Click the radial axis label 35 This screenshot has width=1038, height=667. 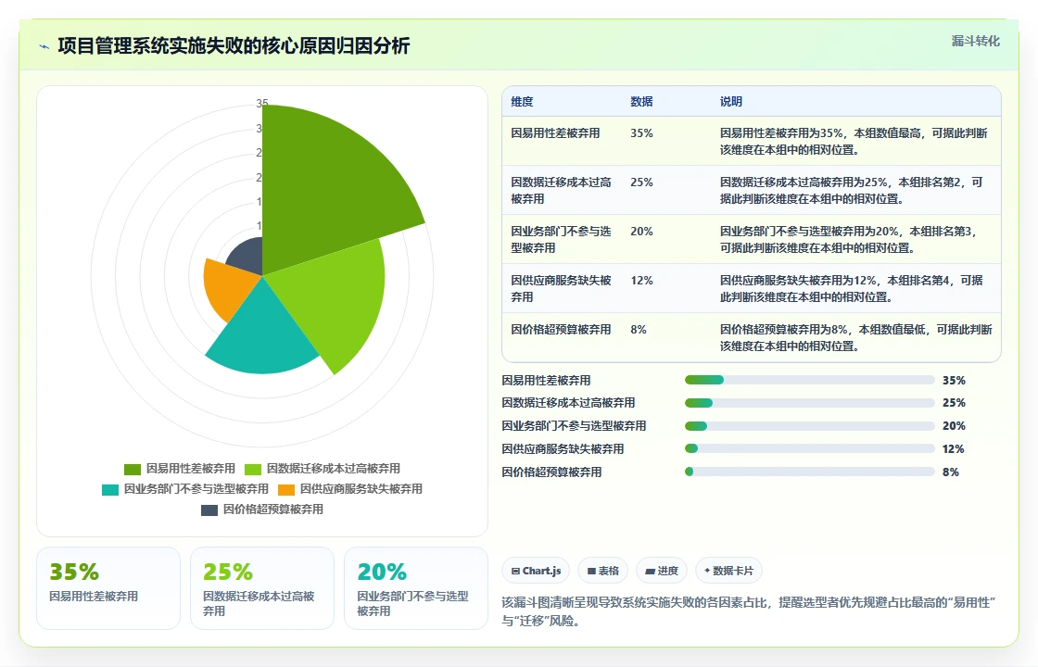tap(262, 103)
